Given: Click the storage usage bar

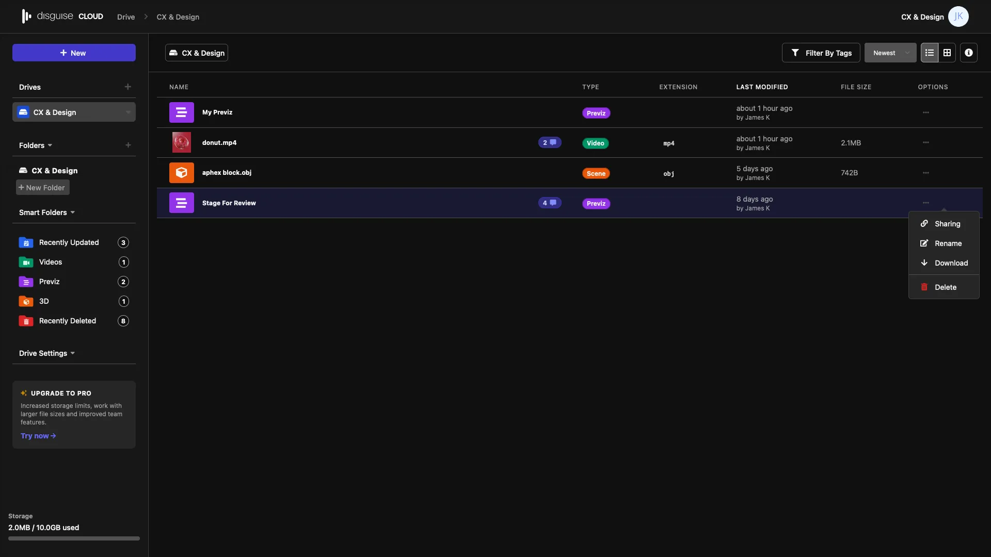Looking at the screenshot, I should pyautogui.click(x=74, y=538).
